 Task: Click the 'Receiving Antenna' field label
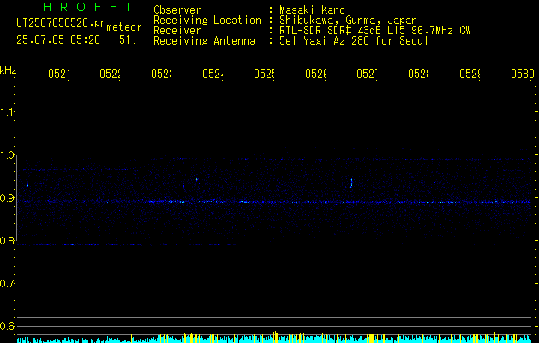[205, 41]
